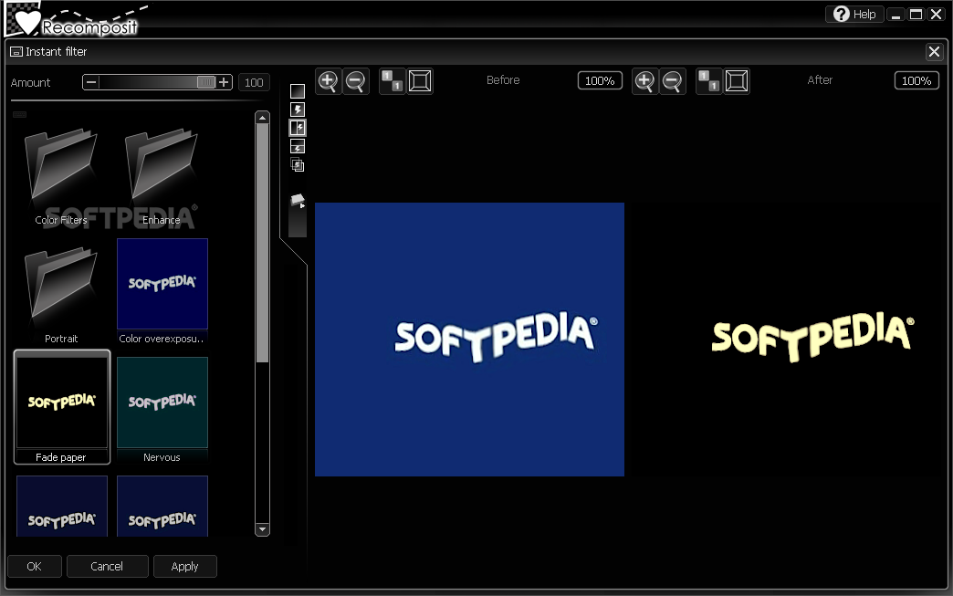Open the Help menu
Screen dimensions: 953x596
pyautogui.click(x=854, y=14)
